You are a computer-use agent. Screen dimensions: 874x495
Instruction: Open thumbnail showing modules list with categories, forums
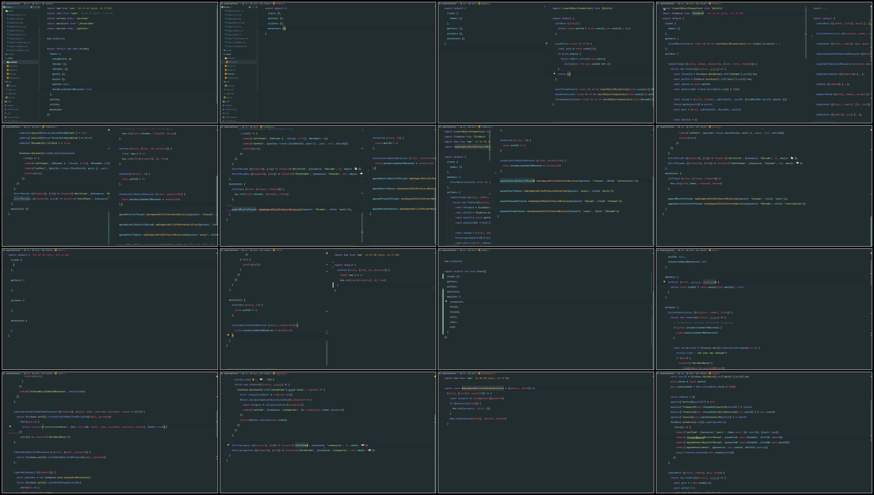click(546, 309)
